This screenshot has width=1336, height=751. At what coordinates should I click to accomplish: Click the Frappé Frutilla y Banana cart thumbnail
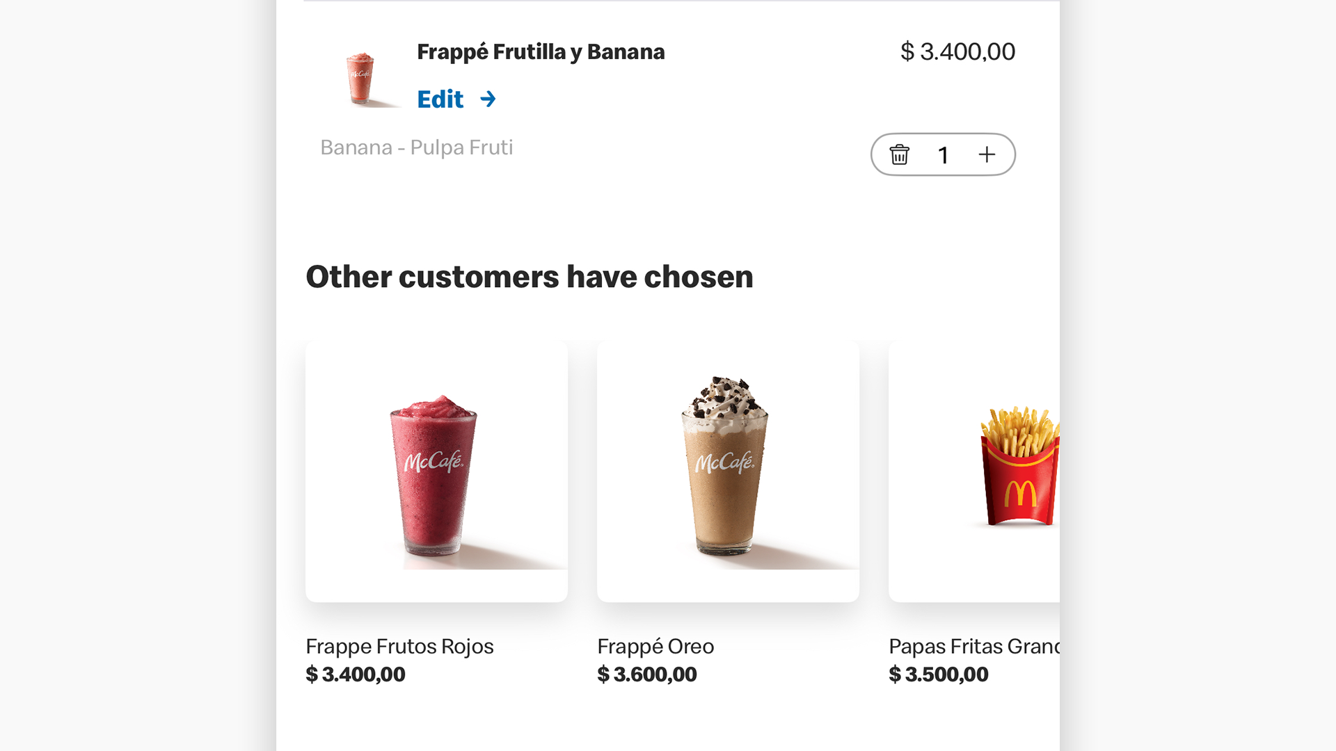pos(360,78)
